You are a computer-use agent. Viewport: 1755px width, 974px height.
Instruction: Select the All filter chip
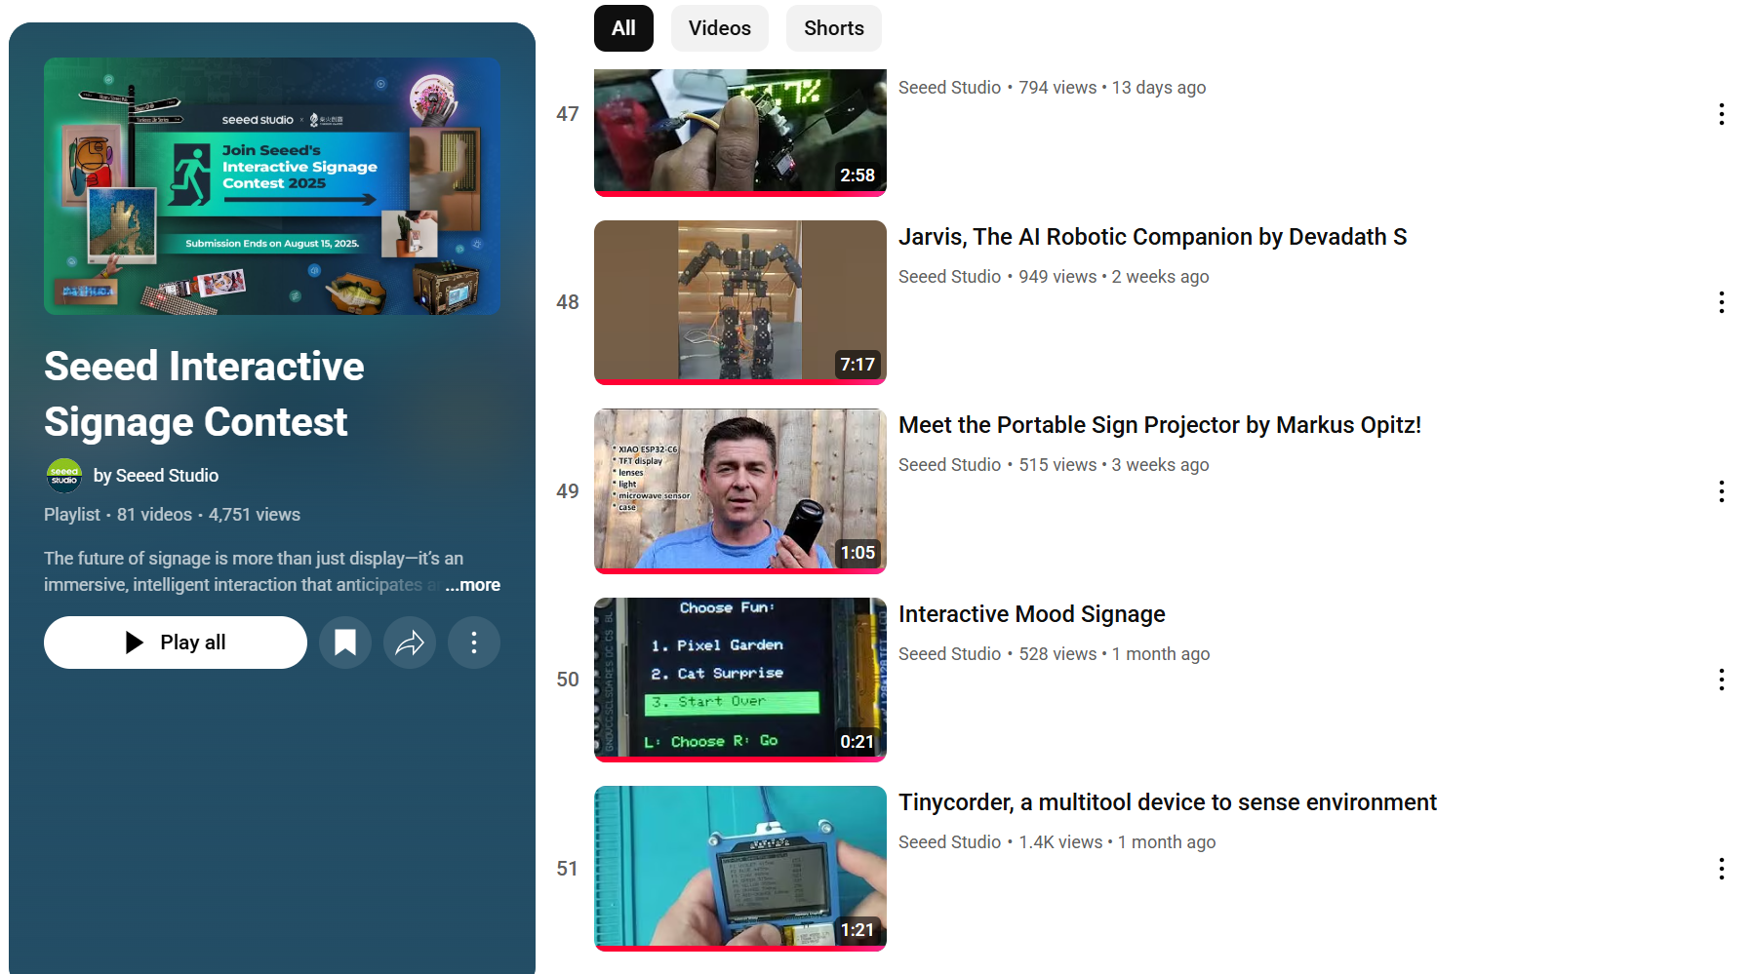point(623,28)
